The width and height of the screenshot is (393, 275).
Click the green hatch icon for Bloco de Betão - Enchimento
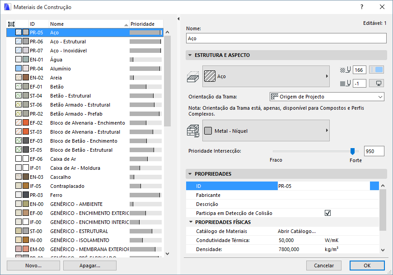pyautogui.click(x=19, y=140)
